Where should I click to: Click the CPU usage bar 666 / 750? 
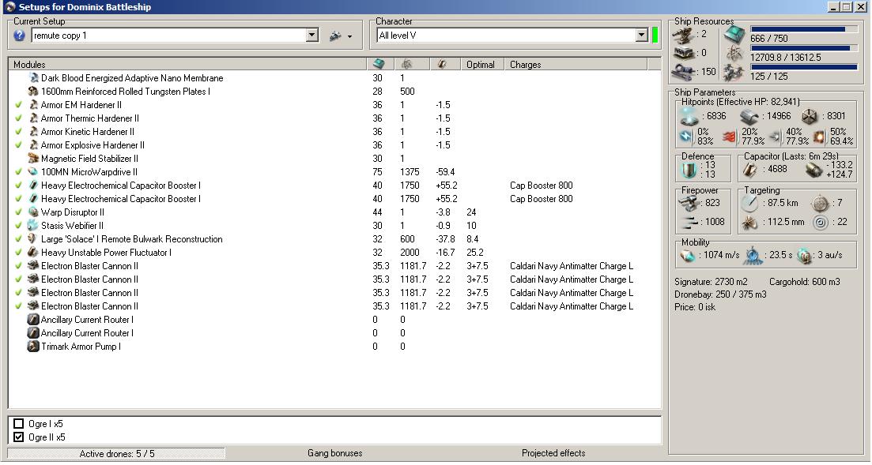[804, 29]
